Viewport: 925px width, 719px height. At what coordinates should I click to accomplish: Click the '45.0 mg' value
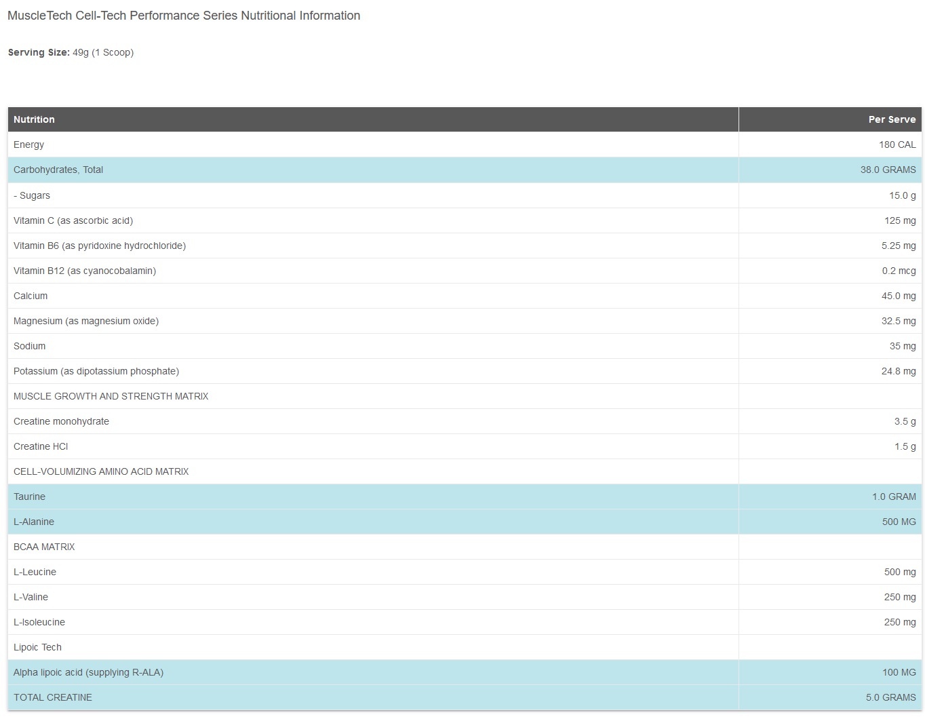(x=899, y=296)
